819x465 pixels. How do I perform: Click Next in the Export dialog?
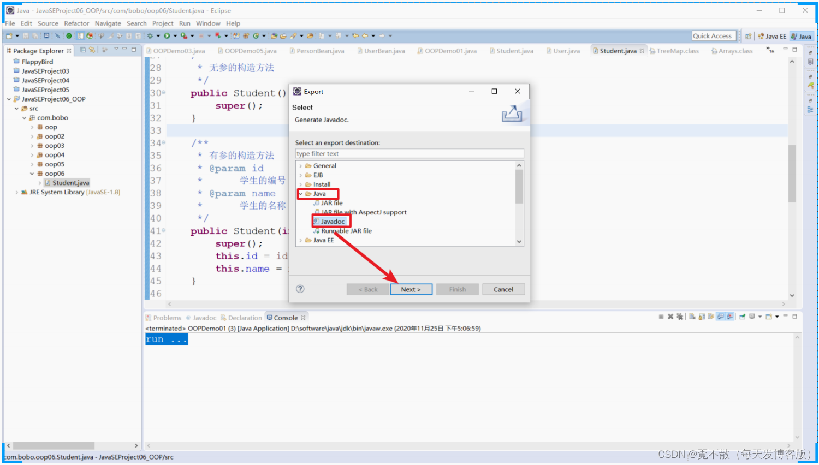pos(411,289)
